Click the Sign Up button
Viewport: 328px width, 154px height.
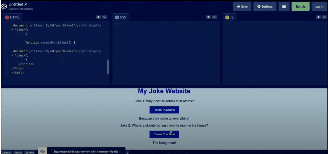pyautogui.click(x=300, y=7)
